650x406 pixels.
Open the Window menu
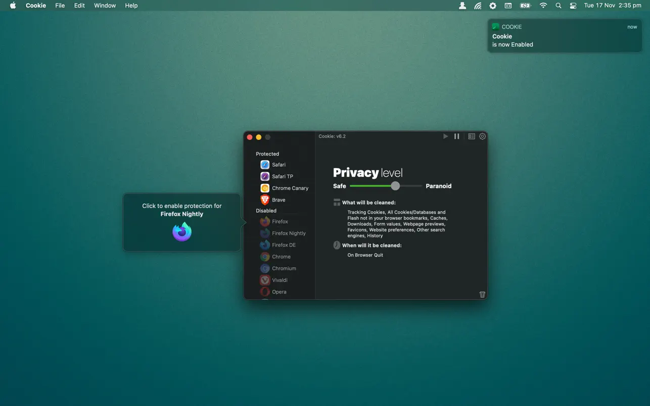click(x=105, y=6)
